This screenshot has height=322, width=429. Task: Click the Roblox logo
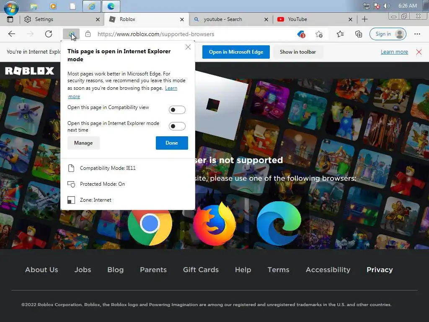[30, 71]
